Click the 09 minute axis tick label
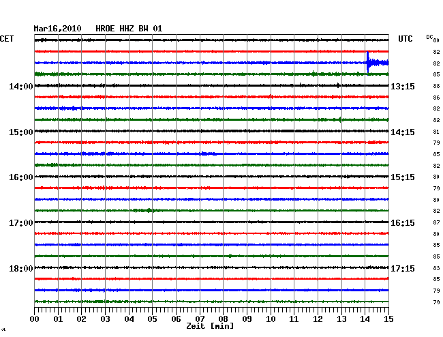The image size is (443, 337). pyautogui.click(x=247, y=319)
